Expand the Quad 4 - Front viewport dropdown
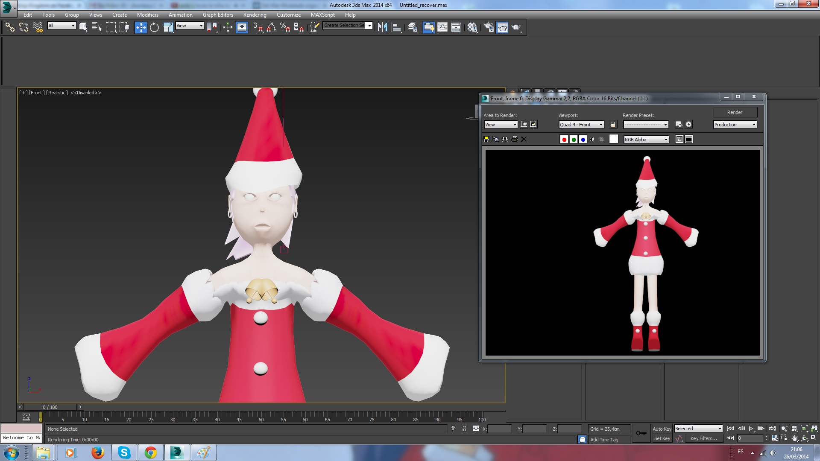 pos(582,125)
